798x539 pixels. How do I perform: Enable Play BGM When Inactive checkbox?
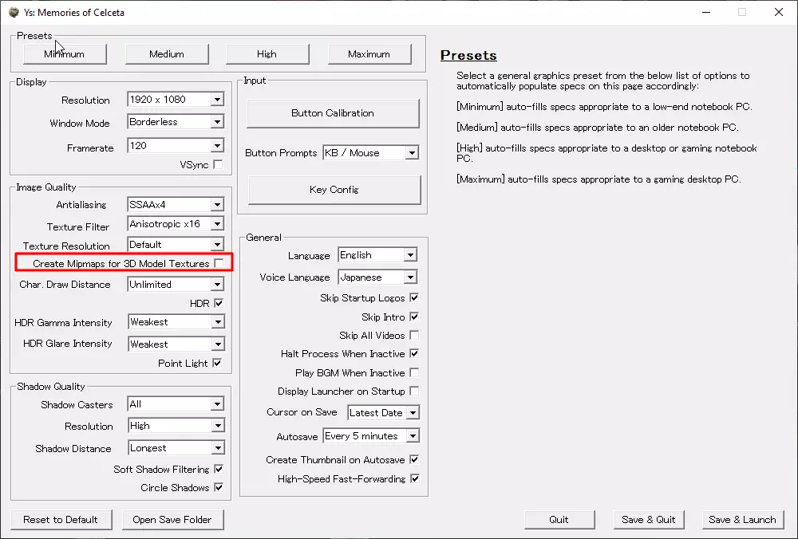point(414,372)
